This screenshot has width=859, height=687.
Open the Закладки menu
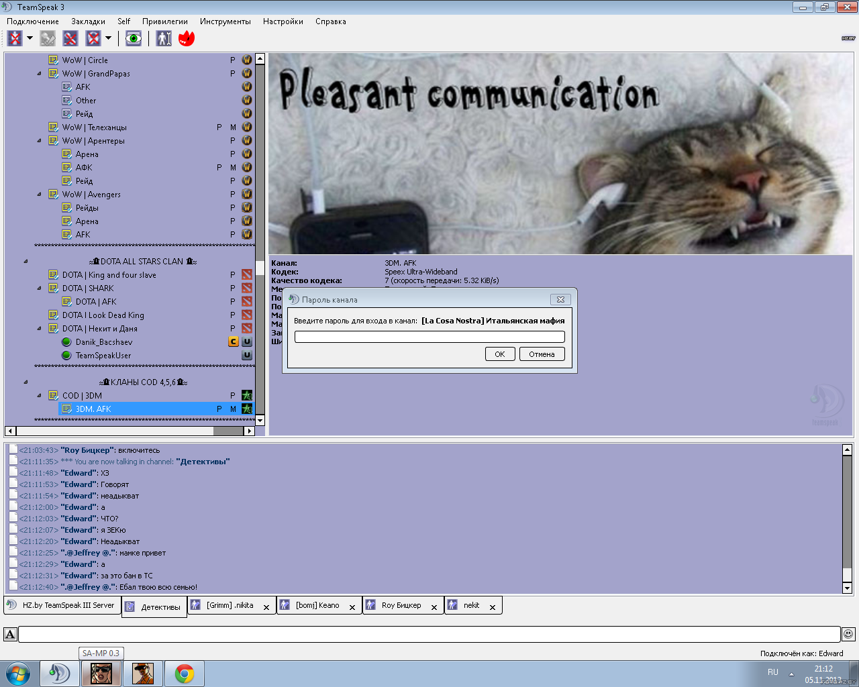point(88,21)
